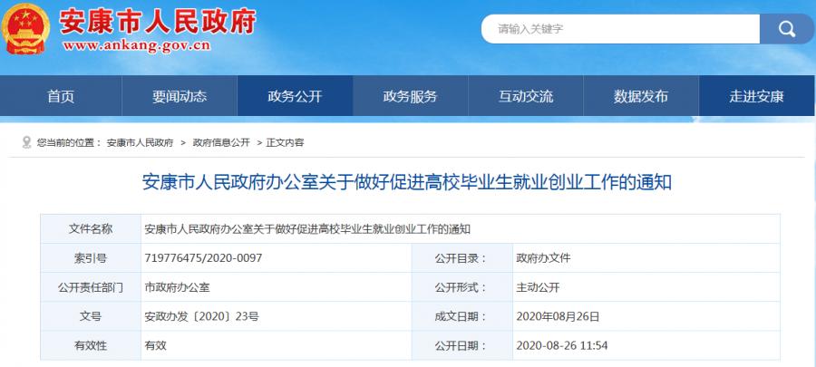Open the 互动交流 navigation tab
The width and height of the screenshot is (816, 367).
pos(526,96)
